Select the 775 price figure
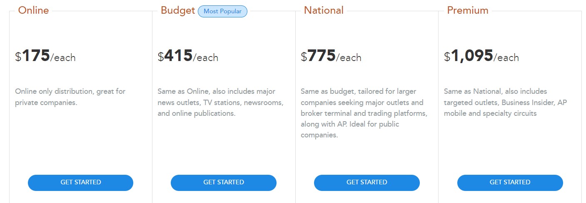 pos(322,56)
